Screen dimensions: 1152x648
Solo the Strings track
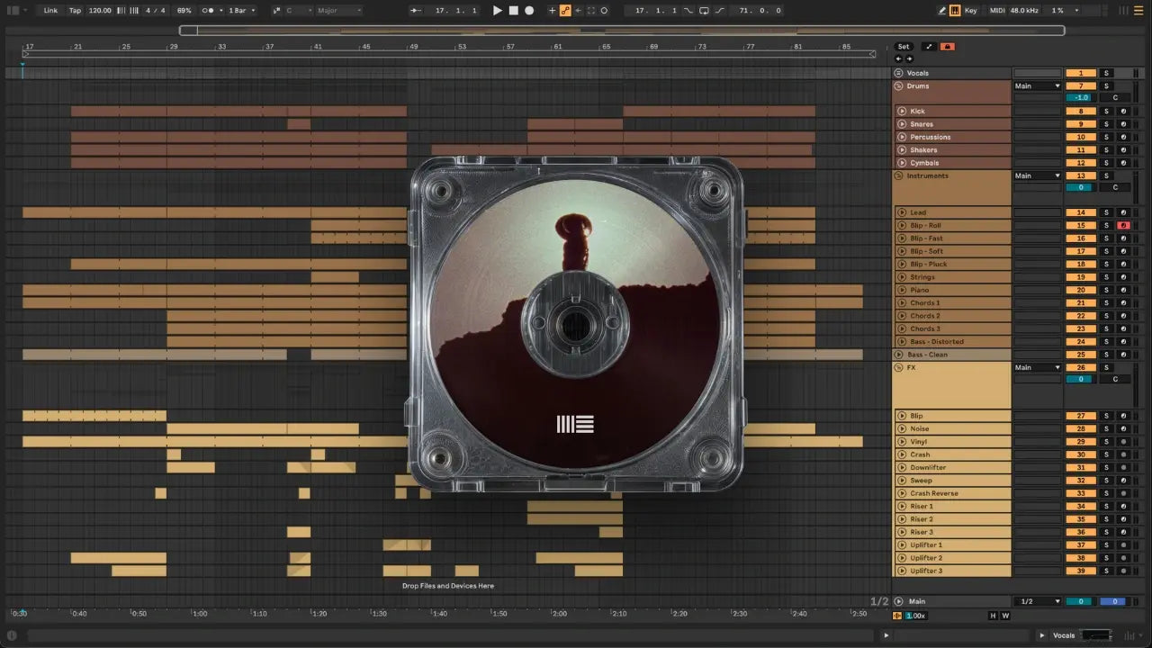click(x=1107, y=277)
